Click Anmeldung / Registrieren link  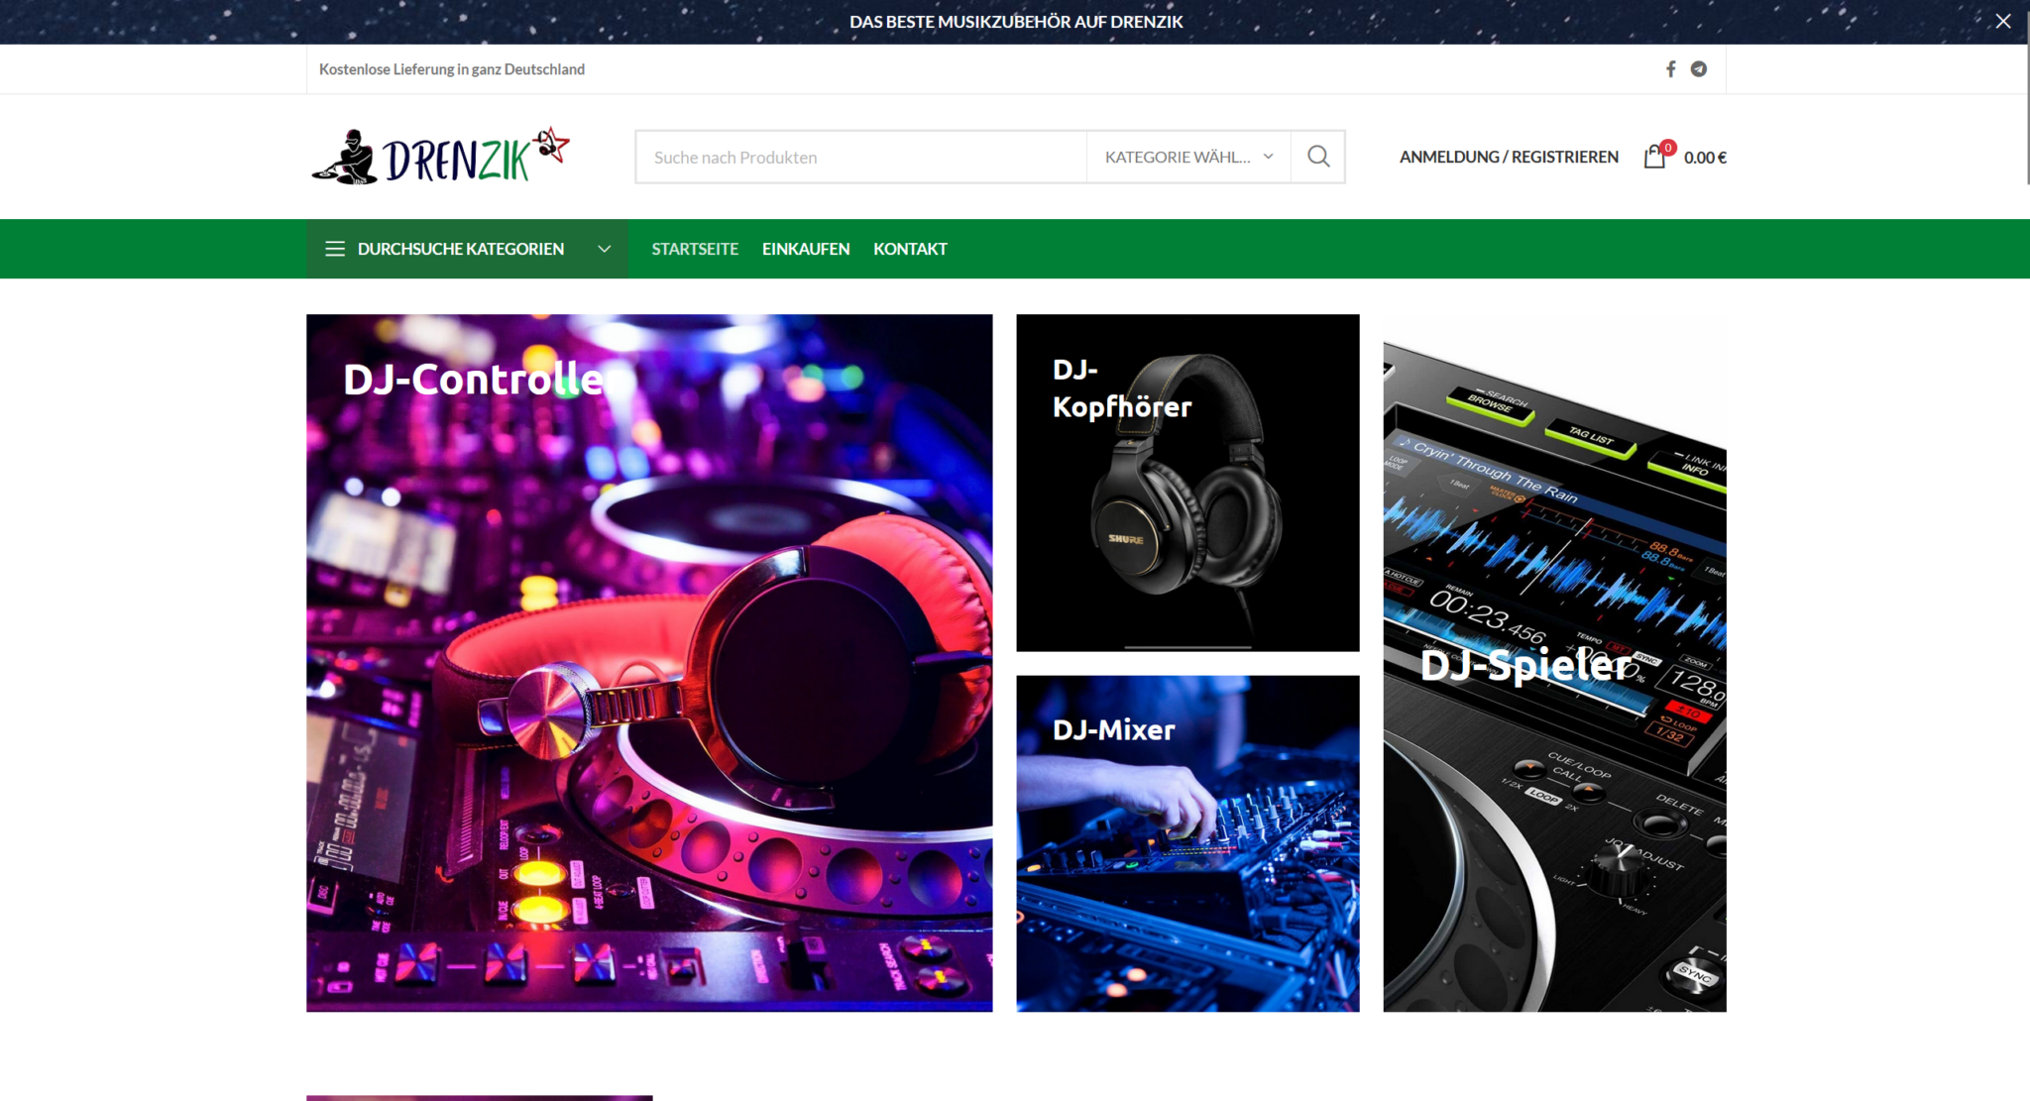click(x=1509, y=157)
